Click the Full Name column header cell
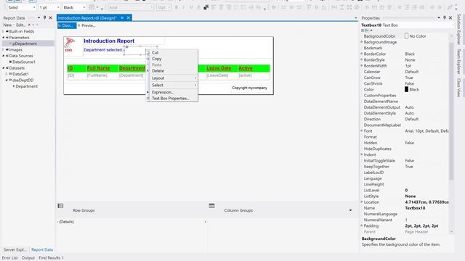 (x=102, y=68)
